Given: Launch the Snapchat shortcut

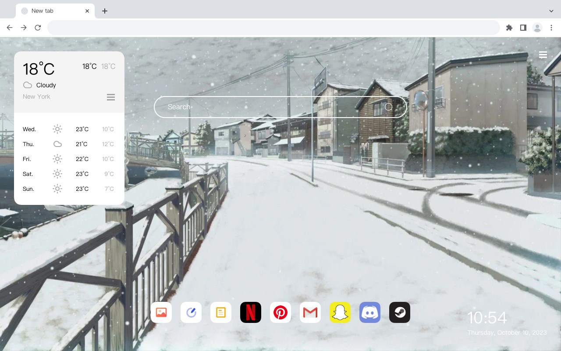Looking at the screenshot, I should click(340, 312).
